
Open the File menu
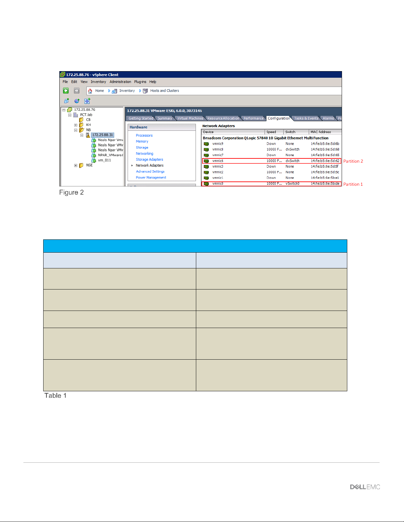click(x=65, y=82)
